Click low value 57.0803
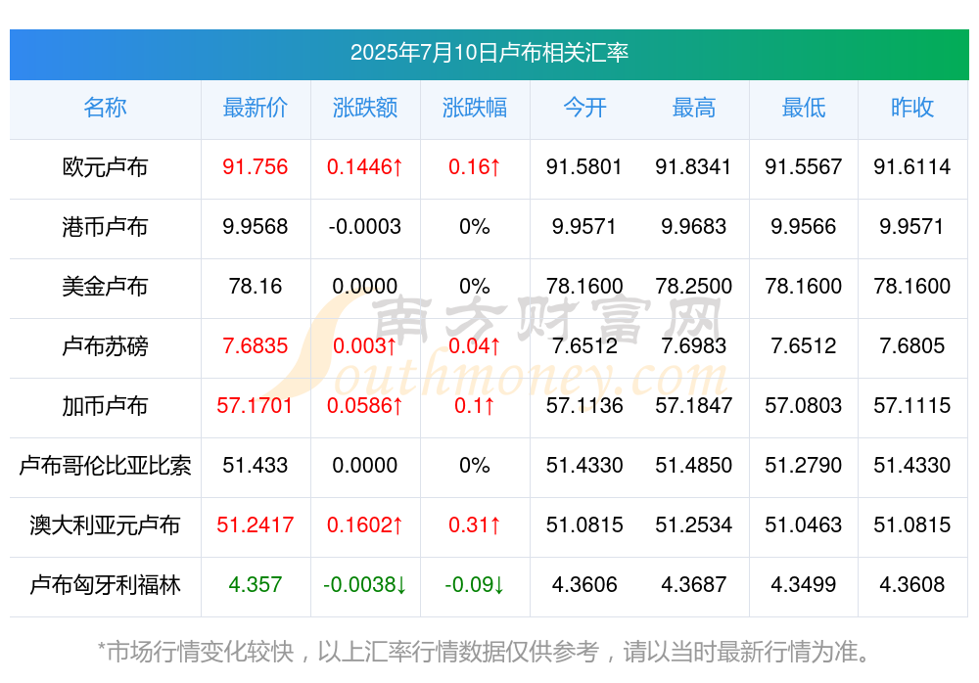This screenshot has height=683, width=979. point(804,406)
